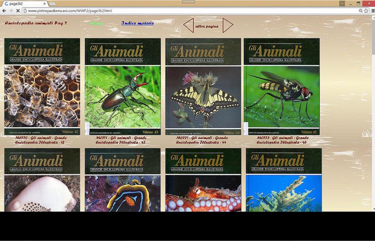Image resolution: width=375 pixels, height=241 pixels.
Task: Click M0771 Gli animali caption 43
Action: pyautogui.click(x=121, y=140)
